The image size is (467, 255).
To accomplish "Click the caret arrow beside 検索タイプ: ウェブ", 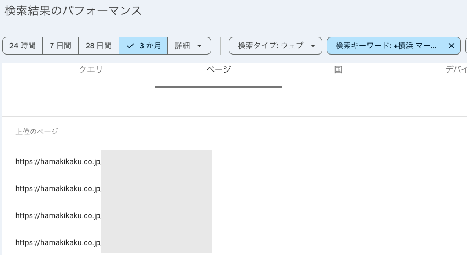I will [x=312, y=46].
